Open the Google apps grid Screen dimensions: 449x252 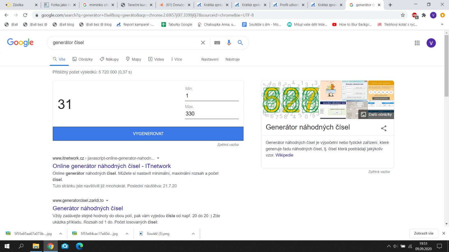417,43
